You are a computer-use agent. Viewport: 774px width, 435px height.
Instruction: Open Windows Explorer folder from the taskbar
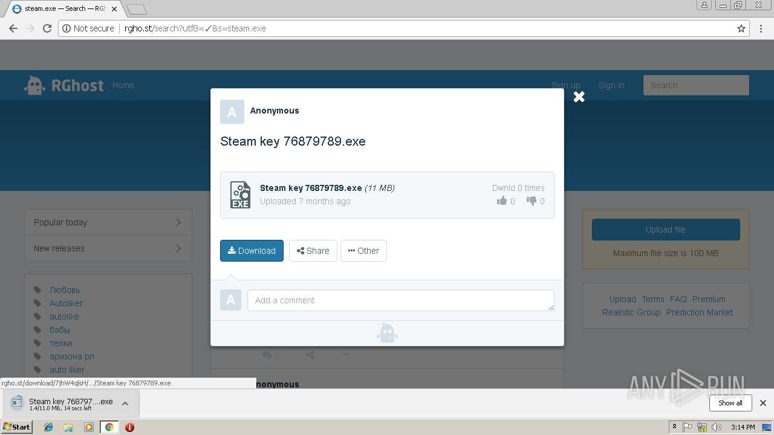coord(68,427)
